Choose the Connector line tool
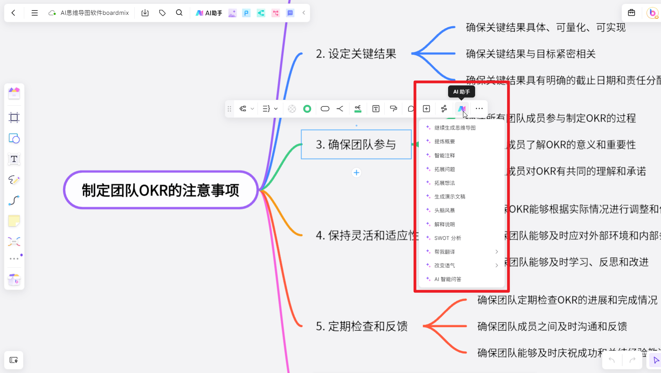The image size is (661, 373). (x=14, y=200)
